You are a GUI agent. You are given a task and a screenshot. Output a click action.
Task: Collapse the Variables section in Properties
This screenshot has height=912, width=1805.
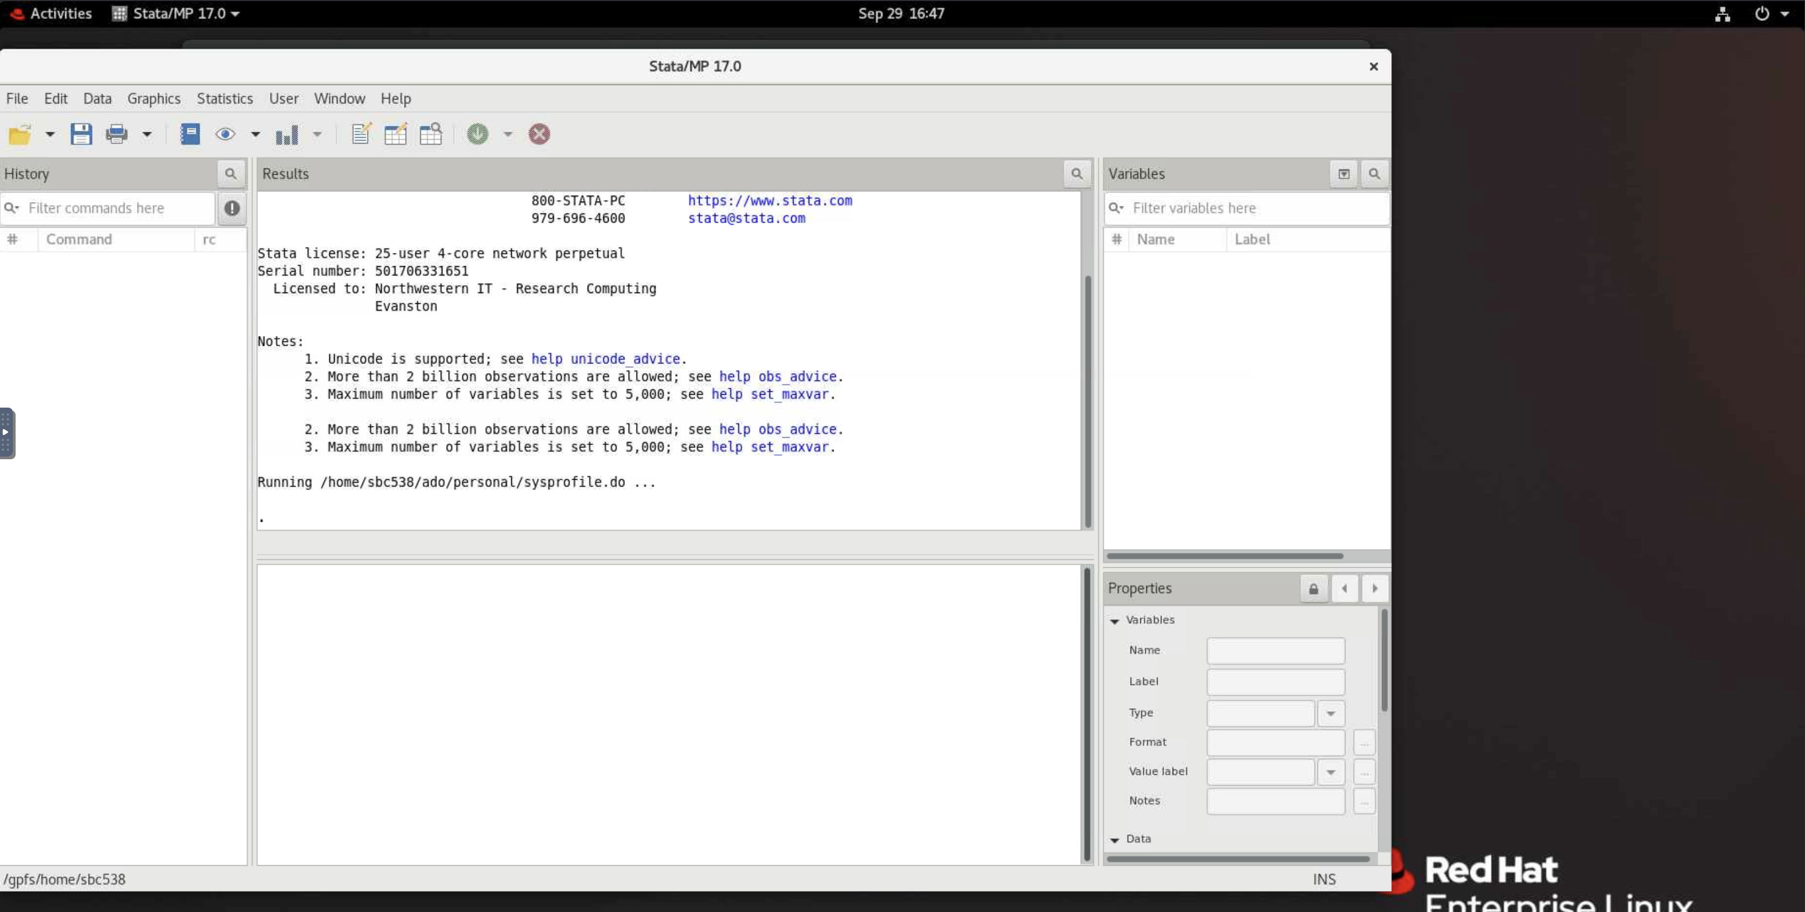pos(1114,621)
